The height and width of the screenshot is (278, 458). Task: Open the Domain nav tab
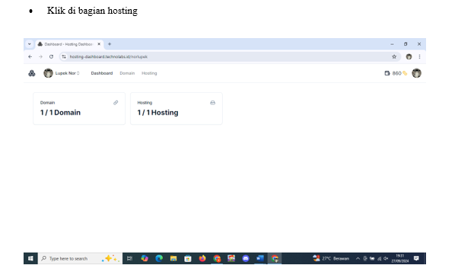click(127, 73)
